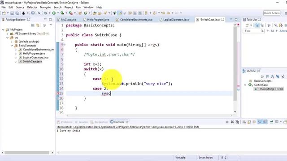This screenshot has width=287, height=161.
Task: Click the Debug bug icon
Action: (46, 13)
